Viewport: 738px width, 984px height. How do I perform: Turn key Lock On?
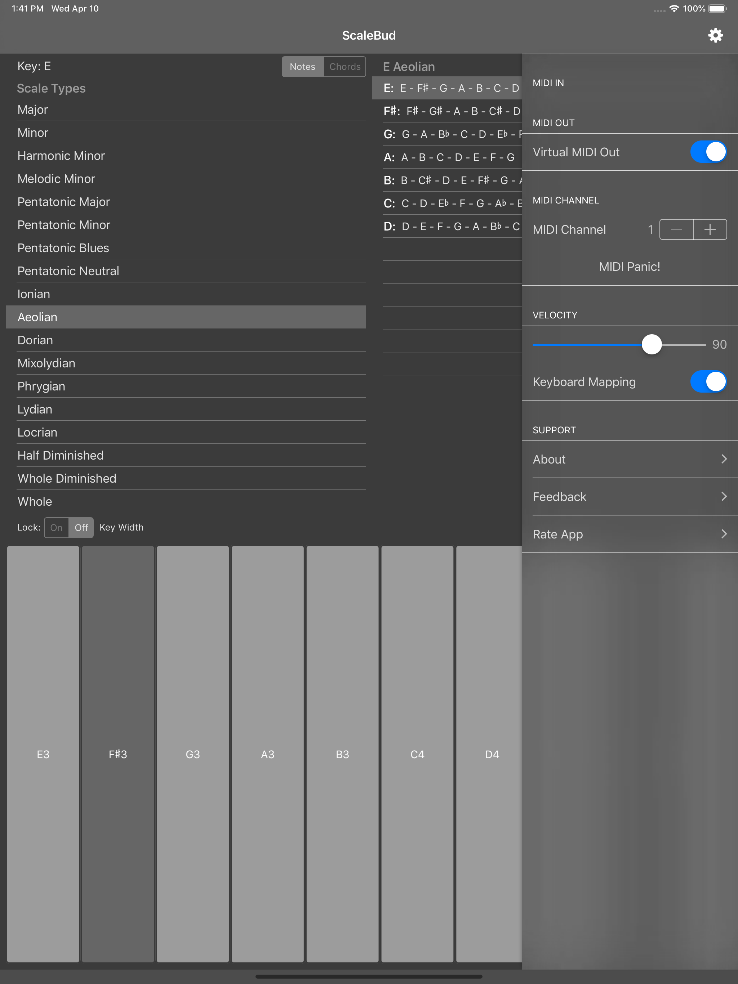(x=57, y=528)
